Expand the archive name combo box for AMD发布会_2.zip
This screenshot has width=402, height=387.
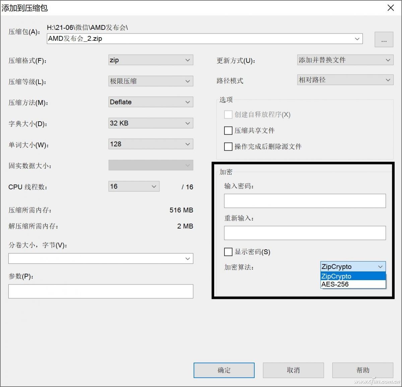pyautogui.click(x=357, y=39)
